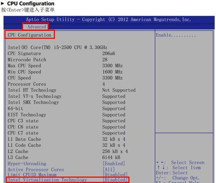Click the CPU C3 state label

23,121
